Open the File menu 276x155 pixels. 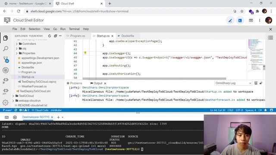point(15,29)
